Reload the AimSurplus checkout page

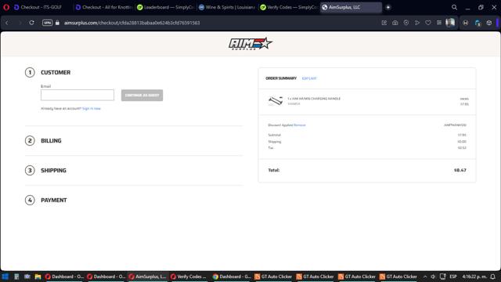[31, 23]
